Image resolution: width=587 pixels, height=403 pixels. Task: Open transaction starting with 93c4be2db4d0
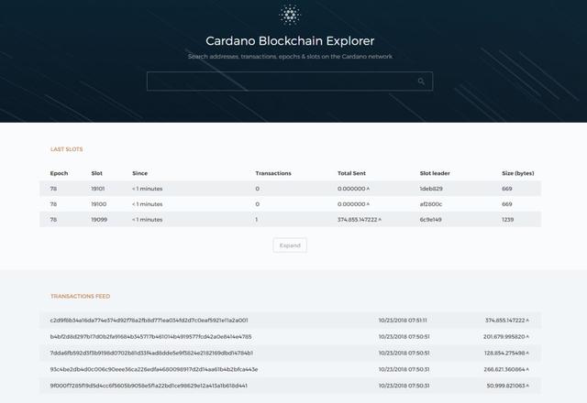[154, 369]
